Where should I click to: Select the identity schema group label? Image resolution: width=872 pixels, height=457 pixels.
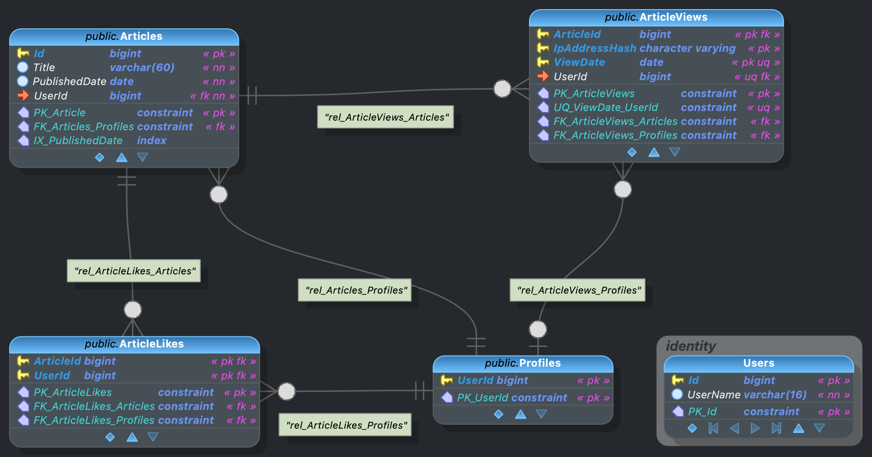point(691,346)
